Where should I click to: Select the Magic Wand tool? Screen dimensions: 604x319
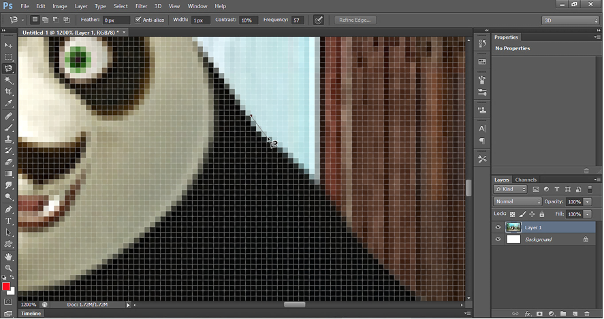[8, 80]
